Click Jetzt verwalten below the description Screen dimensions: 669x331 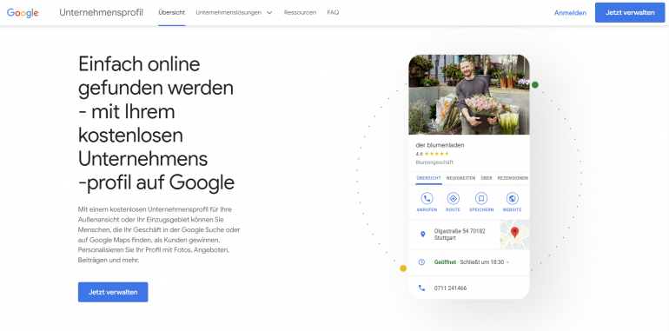(113, 292)
